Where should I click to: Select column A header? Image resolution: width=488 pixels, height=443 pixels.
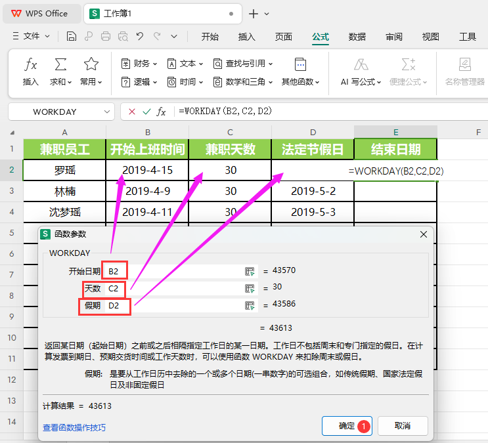(65, 132)
